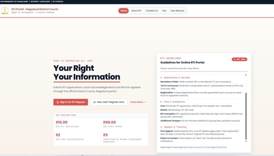This screenshot has height=156, width=274.
Task: Open the Home tab
Action: pos(124,11)
